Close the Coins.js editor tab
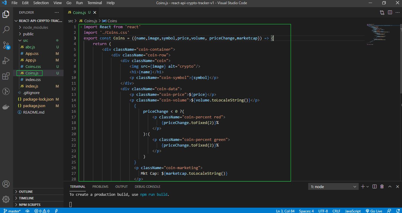The height and width of the screenshot is (213, 402). [95, 12]
